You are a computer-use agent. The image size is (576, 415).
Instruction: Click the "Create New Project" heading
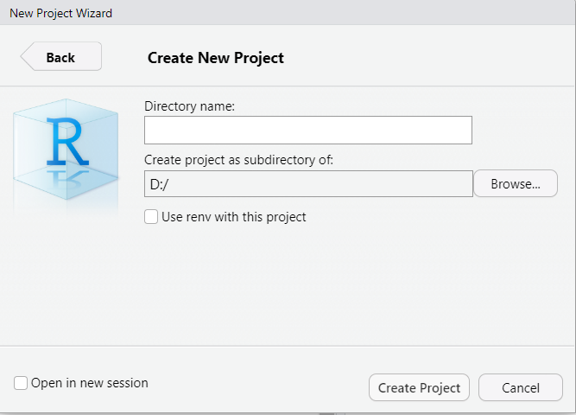215,58
